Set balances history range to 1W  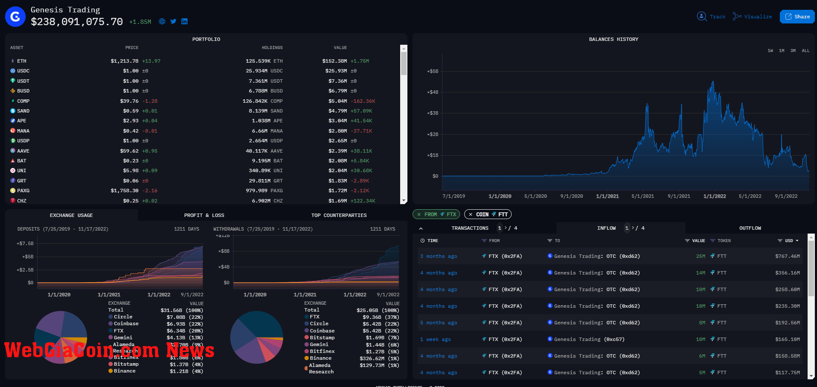pos(770,51)
